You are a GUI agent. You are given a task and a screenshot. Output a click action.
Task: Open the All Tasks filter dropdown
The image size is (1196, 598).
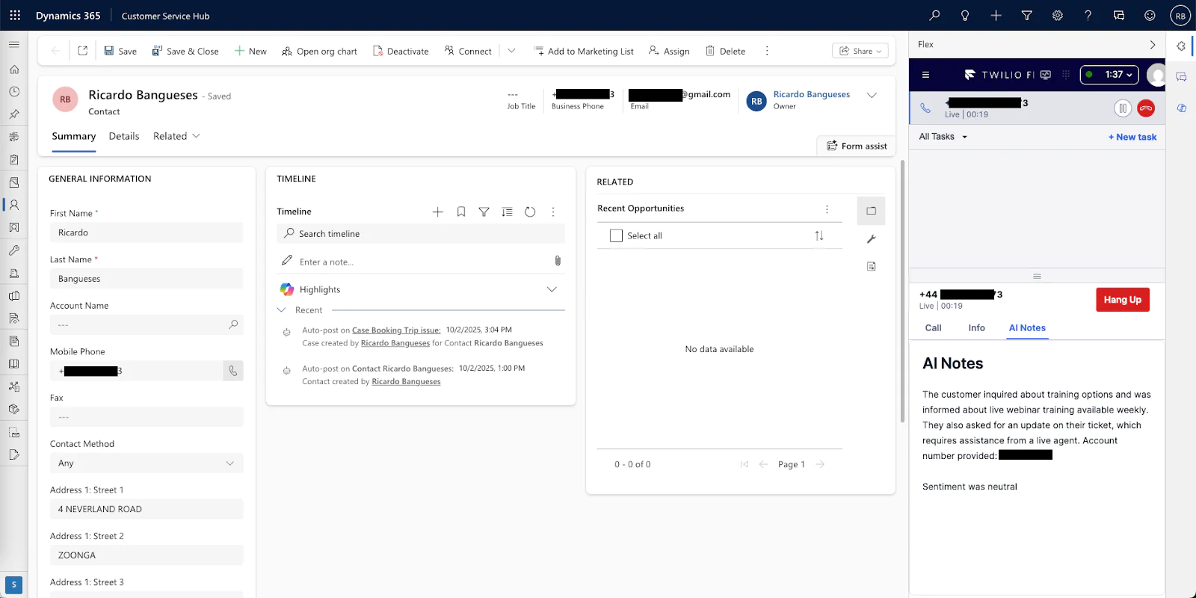pyautogui.click(x=943, y=137)
